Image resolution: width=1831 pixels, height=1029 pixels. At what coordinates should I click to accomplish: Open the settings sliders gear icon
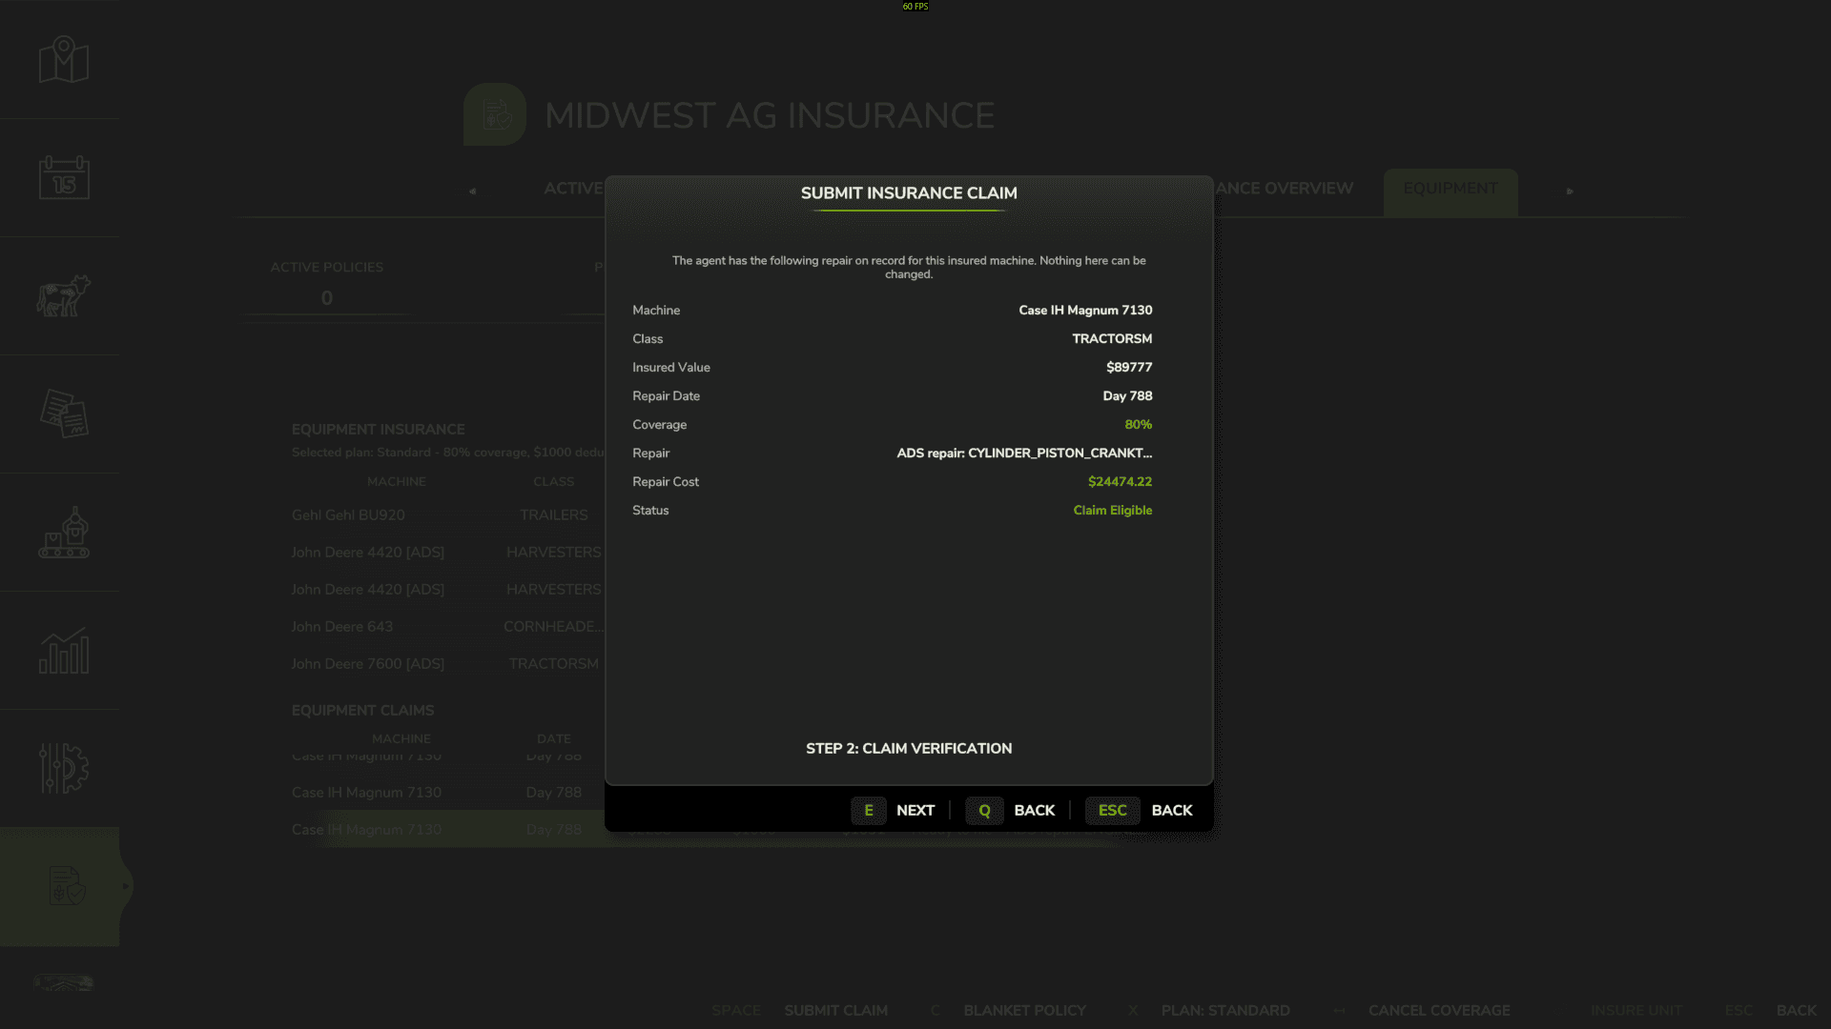pyautogui.click(x=64, y=768)
